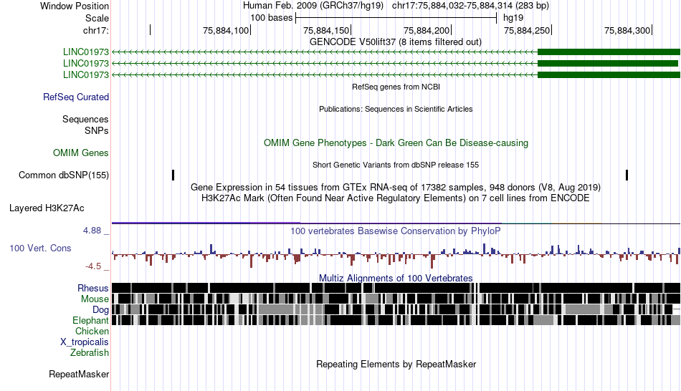Screen dimensions: 681x391
Task: Select the first LINC01973 transcript label
Action: 85,52
